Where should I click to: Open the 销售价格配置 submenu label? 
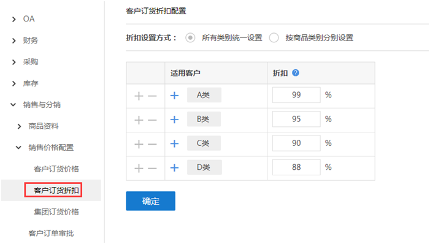(x=51, y=148)
